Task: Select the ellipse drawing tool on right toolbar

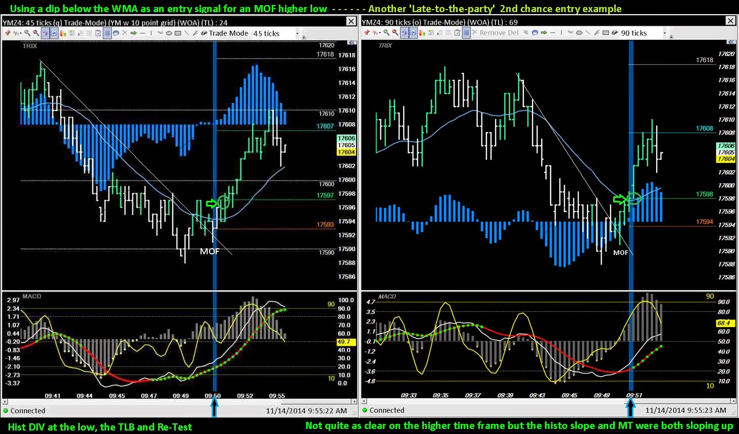Action: pos(579,33)
